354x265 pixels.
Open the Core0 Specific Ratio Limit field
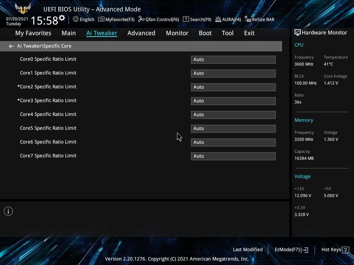coord(233,59)
